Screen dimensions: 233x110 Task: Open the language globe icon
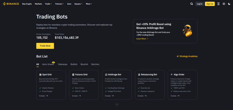click(x=224, y=4)
